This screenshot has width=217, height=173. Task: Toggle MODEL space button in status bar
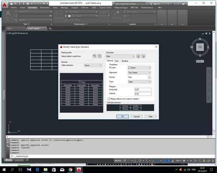point(118,160)
